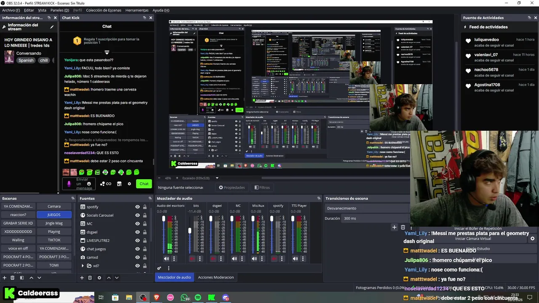The height and width of the screenshot is (303, 539).
Task: Hide the chat juegos source
Action: pyautogui.click(x=137, y=249)
